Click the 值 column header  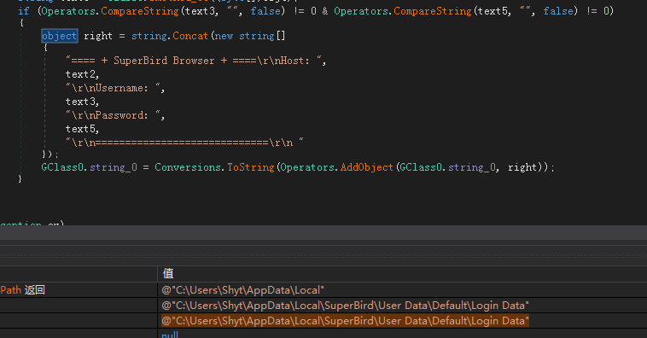pyautogui.click(x=168, y=274)
